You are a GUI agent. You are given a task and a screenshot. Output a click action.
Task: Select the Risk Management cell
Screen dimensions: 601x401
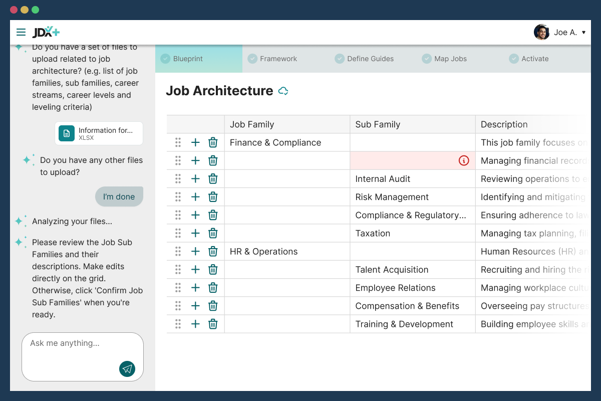[413, 197]
